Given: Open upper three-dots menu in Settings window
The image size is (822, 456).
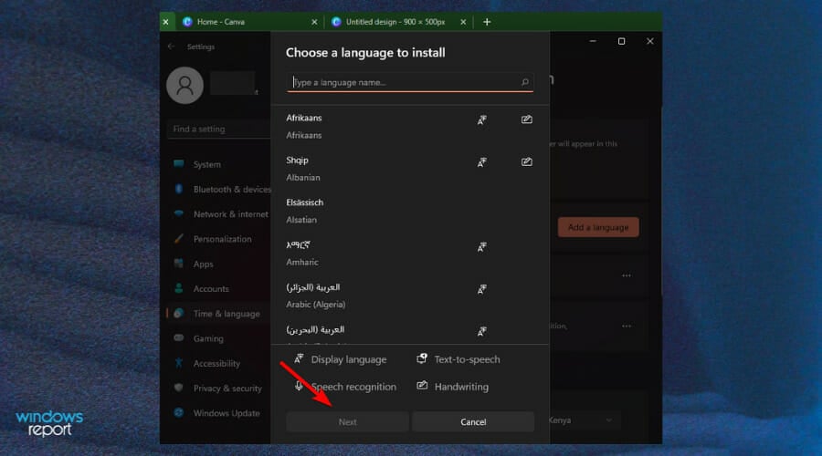Looking at the screenshot, I should 627,275.
